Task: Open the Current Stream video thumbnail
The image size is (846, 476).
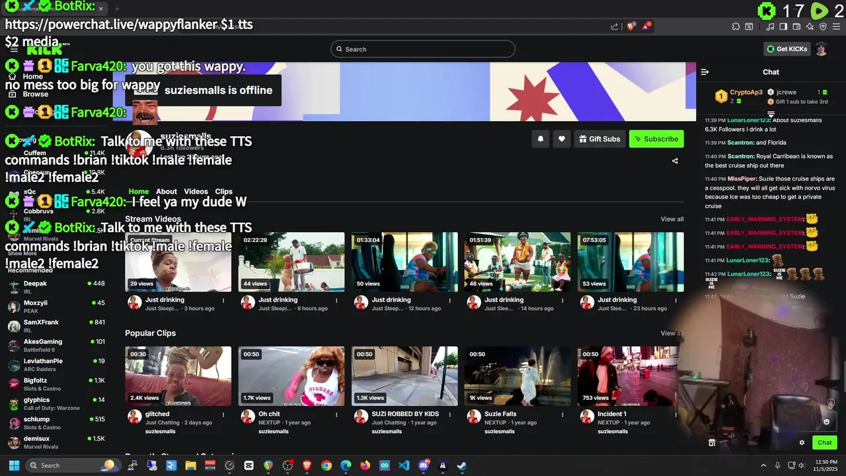Action: coord(178,262)
